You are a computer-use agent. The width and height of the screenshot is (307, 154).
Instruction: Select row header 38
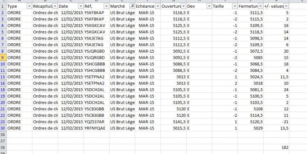click(3, 147)
